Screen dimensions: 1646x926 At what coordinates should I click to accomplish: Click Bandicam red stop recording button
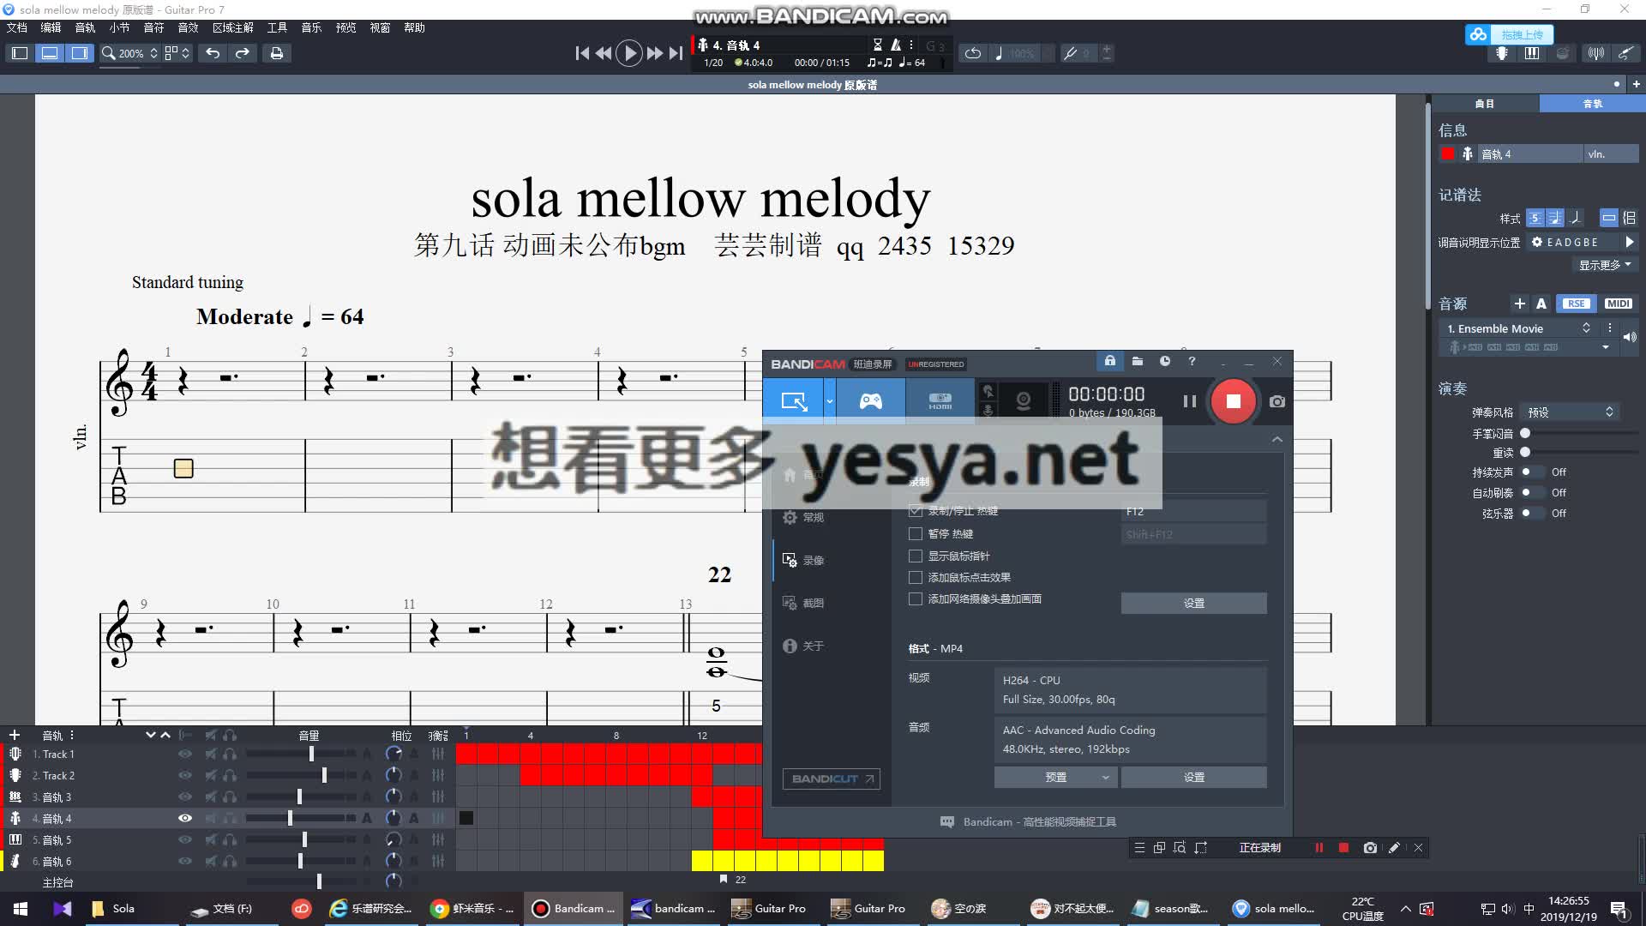pyautogui.click(x=1233, y=401)
